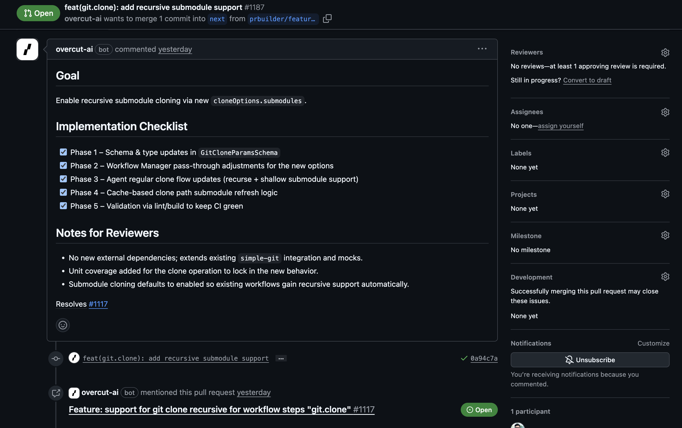Viewport: 682px width, 428px height.
Task: Open comment options three-dot menu
Action: (482, 49)
